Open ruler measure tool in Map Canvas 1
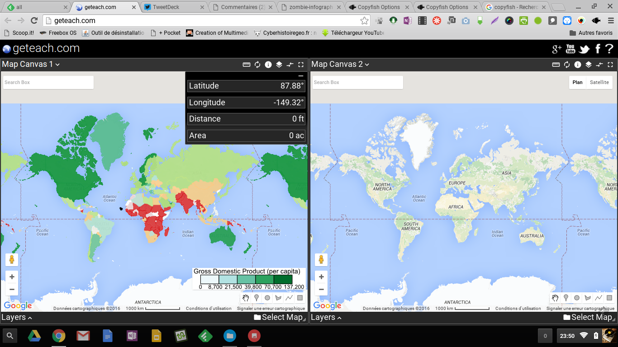This screenshot has width=618, height=347. (247, 65)
